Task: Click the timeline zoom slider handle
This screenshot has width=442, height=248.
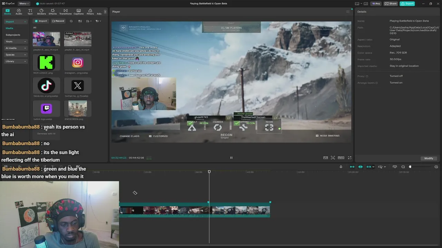Action: [410, 167]
